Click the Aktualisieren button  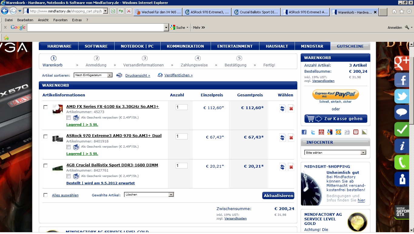(x=278, y=196)
